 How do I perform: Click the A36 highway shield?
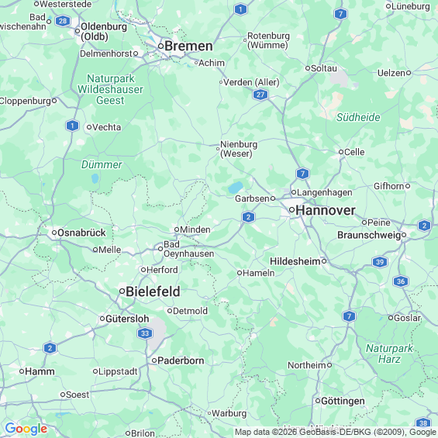click(401, 281)
